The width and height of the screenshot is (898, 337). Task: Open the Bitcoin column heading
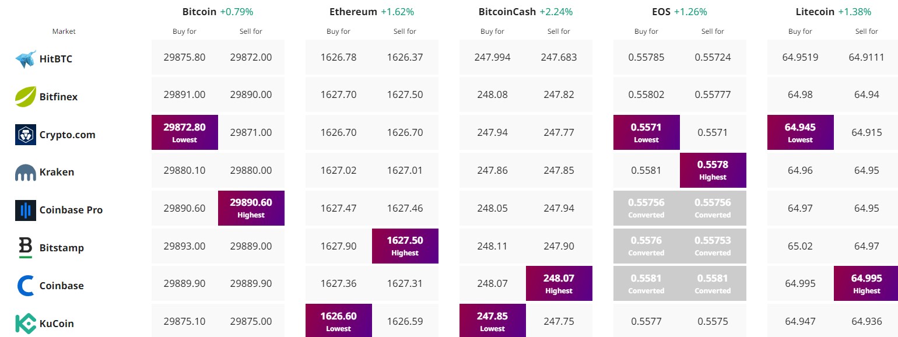[199, 12]
